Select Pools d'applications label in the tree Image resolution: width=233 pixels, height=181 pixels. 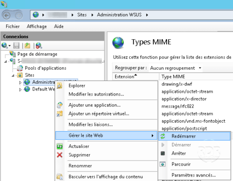point(46,68)
